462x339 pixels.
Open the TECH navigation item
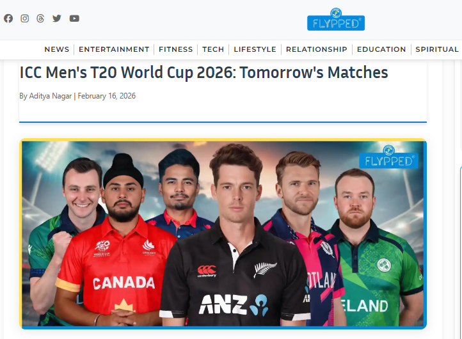[213, 49]
